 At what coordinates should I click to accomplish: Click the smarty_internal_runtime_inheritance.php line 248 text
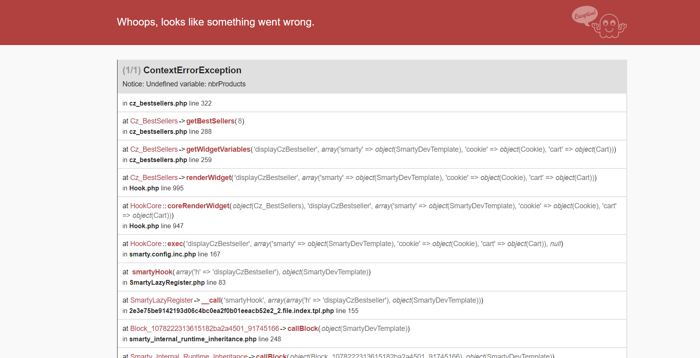[x=202, y=339]
